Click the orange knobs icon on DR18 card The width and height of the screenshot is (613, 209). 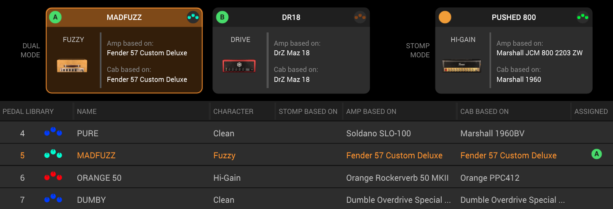click(360, 17)
